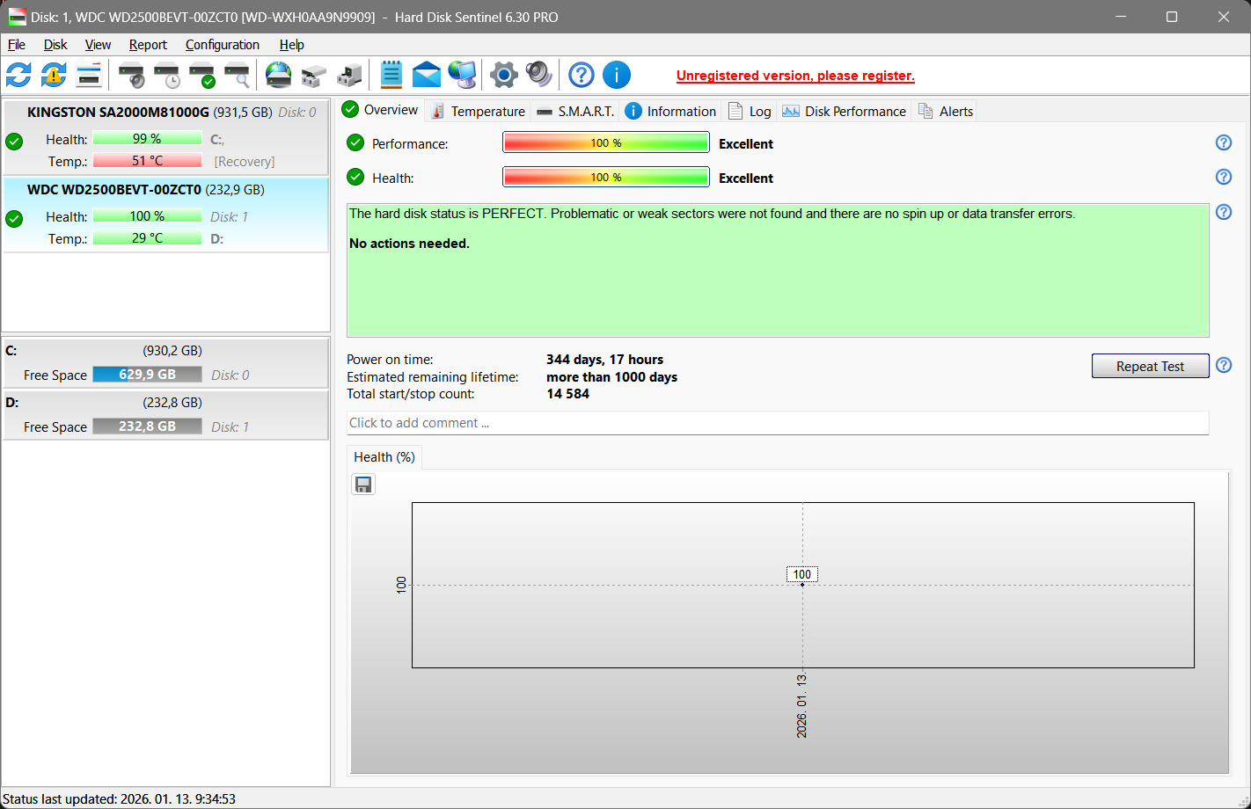
Task: Open the Configuration menu
Action: coord(223,45)
